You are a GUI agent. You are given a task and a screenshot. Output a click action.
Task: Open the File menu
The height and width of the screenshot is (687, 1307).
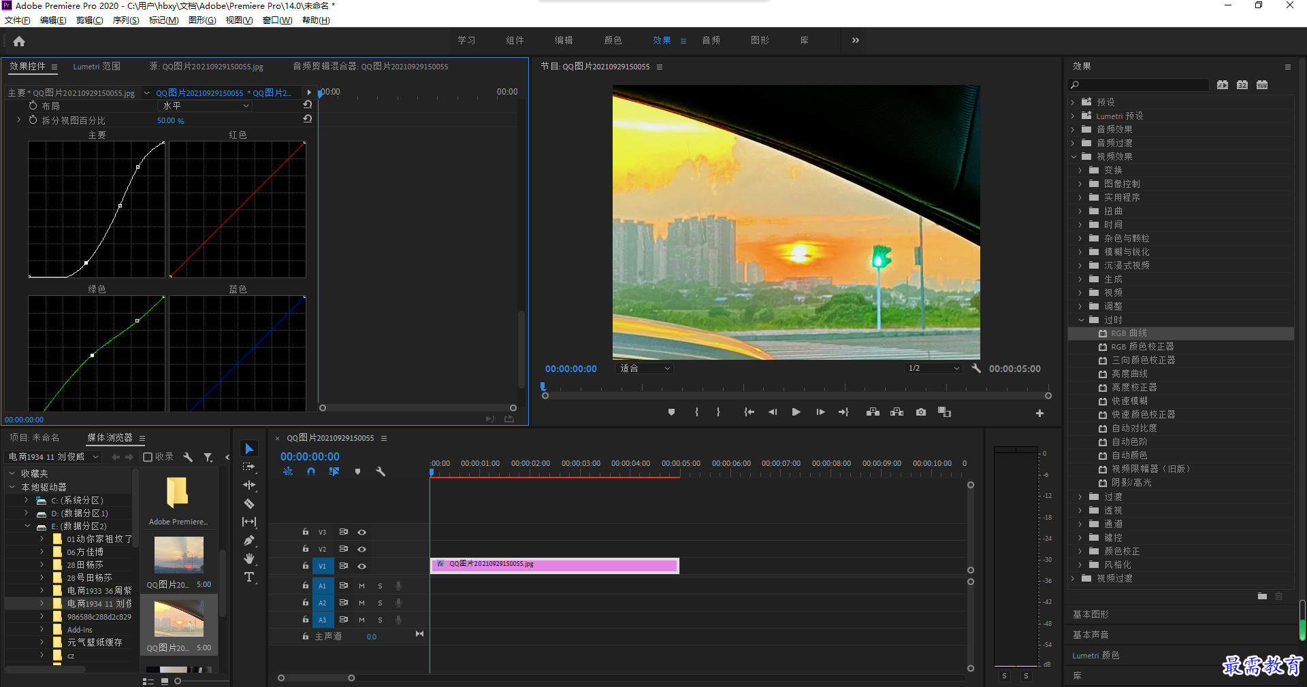[x=17, y=20]
